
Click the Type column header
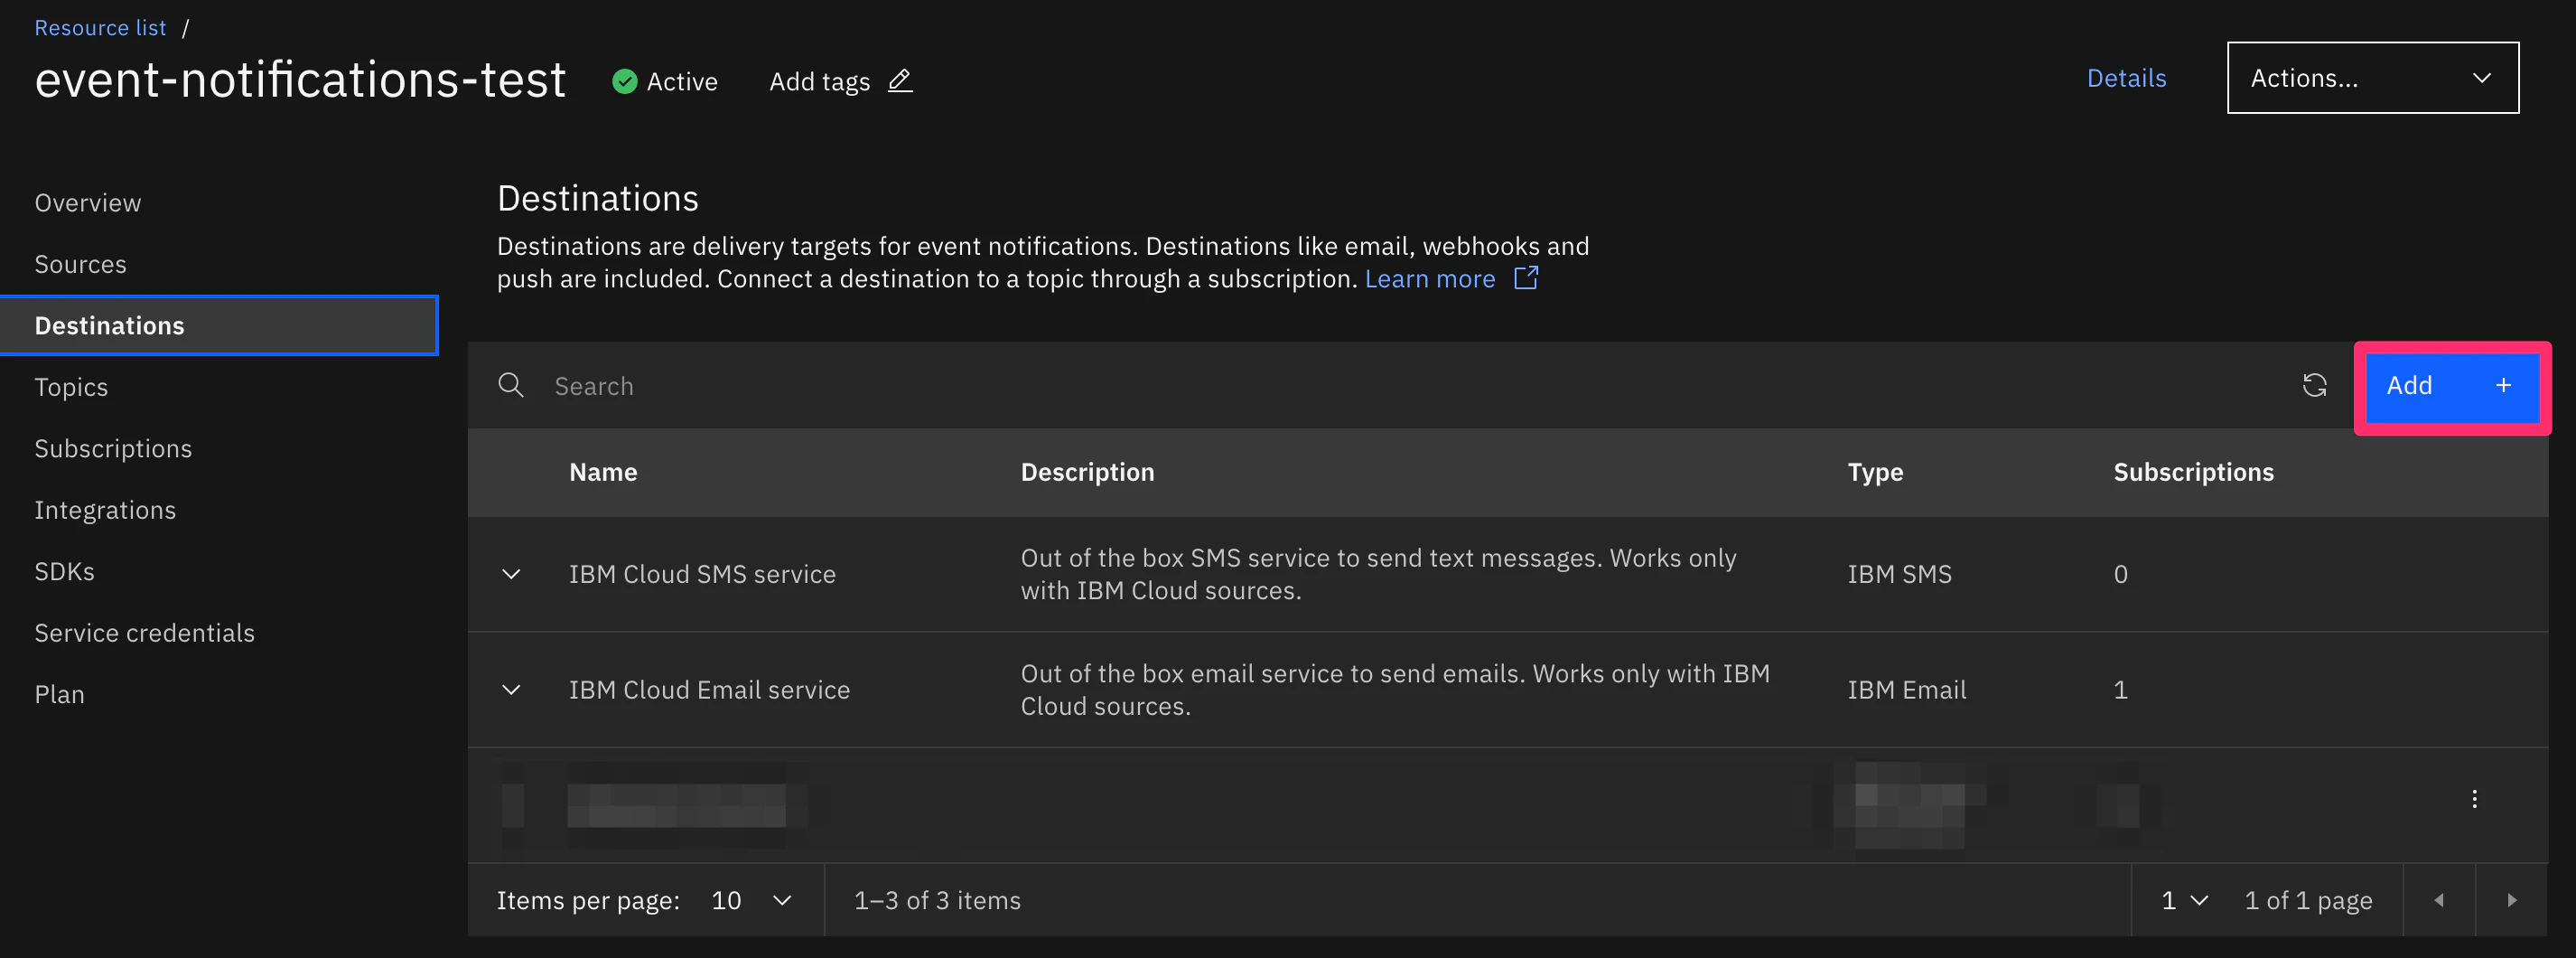point(1875,473)
